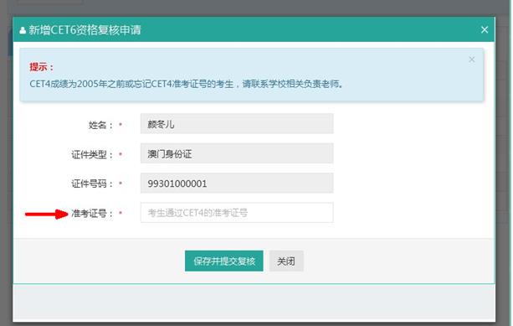Click the 证件号码 field showing 99301000001
This screenshot has width=513, height=326.
pyautogui.click(x=237, y=183)
